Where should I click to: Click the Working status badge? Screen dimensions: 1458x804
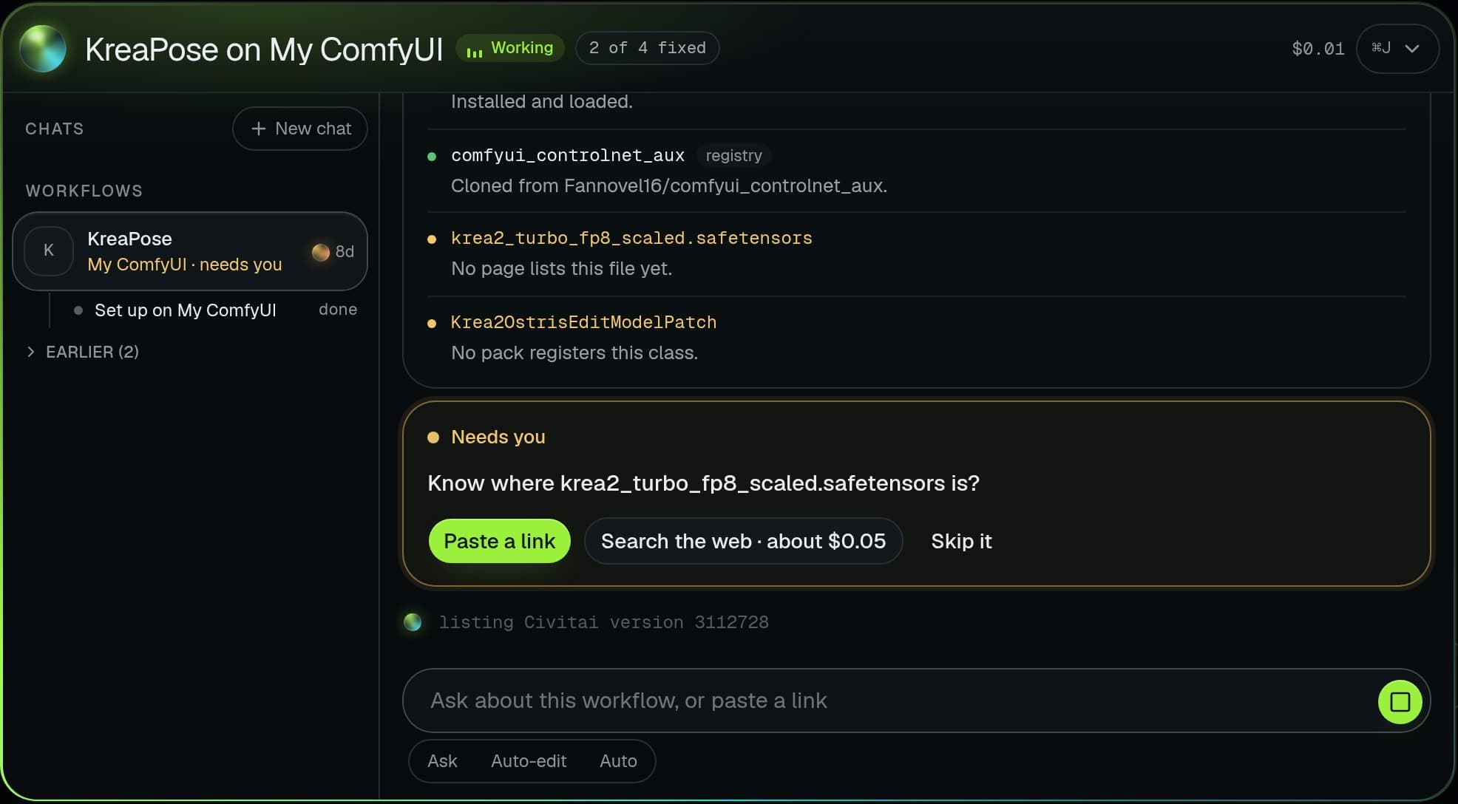(x=510, y=48)
